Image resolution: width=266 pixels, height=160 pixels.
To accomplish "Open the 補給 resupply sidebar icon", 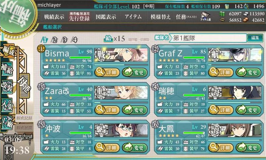I will [x=7, y=69].
